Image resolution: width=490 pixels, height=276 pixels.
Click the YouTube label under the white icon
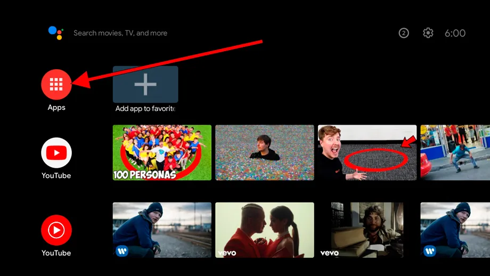[56, 176]
